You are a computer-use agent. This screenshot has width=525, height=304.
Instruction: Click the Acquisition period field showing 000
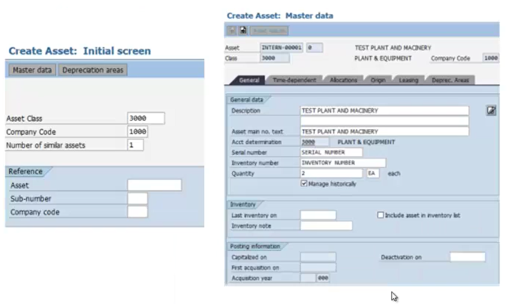coord(323,278)
